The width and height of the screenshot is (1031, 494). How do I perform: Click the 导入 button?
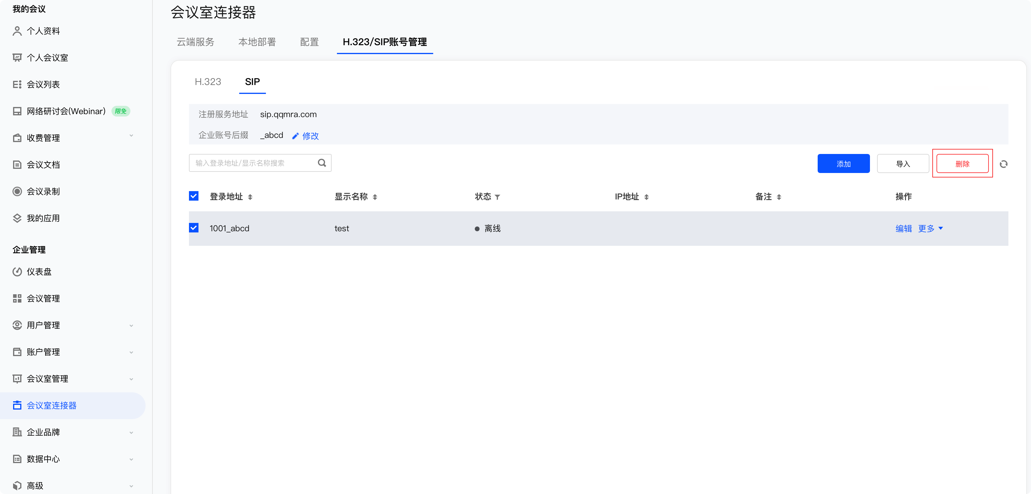pyautogui.click(x=903, y=164)
